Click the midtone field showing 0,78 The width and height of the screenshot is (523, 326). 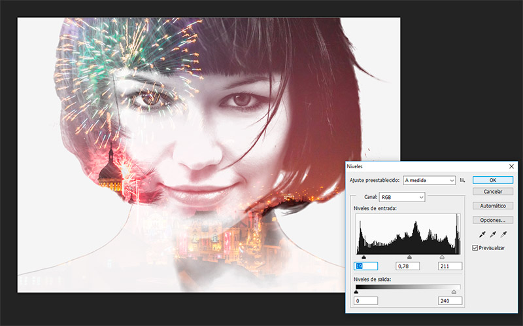pos(408,266)
